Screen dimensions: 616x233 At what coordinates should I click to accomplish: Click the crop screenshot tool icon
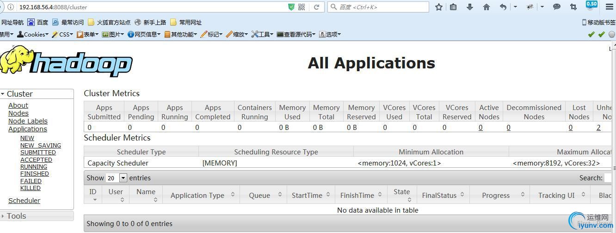pyautogui.click(x=573, y=7)
